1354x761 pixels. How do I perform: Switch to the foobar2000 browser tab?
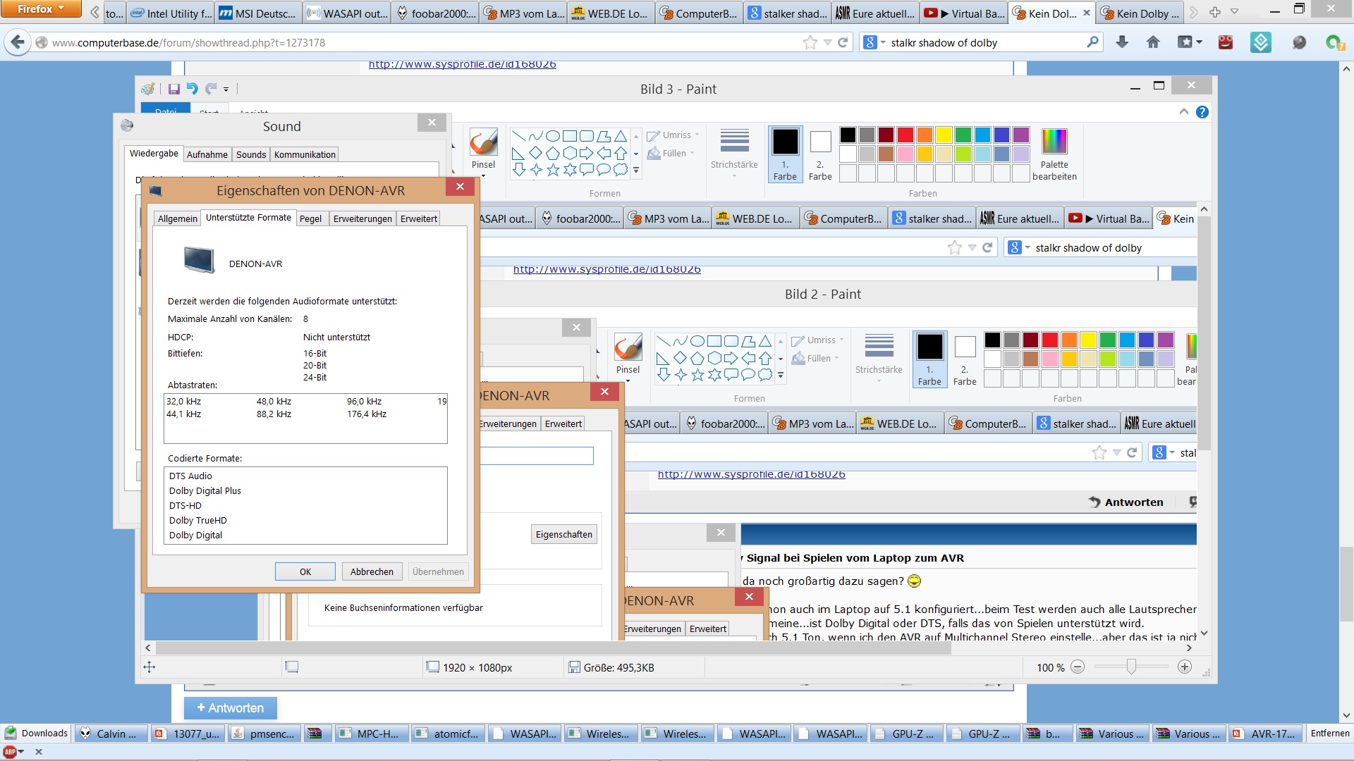coord(436,13)
